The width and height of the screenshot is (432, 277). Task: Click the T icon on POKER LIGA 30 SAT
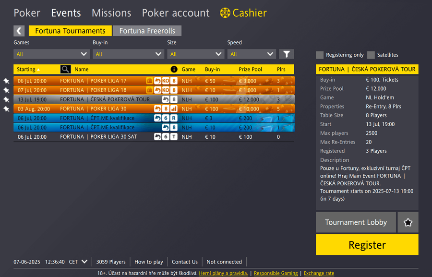point(174,137)
